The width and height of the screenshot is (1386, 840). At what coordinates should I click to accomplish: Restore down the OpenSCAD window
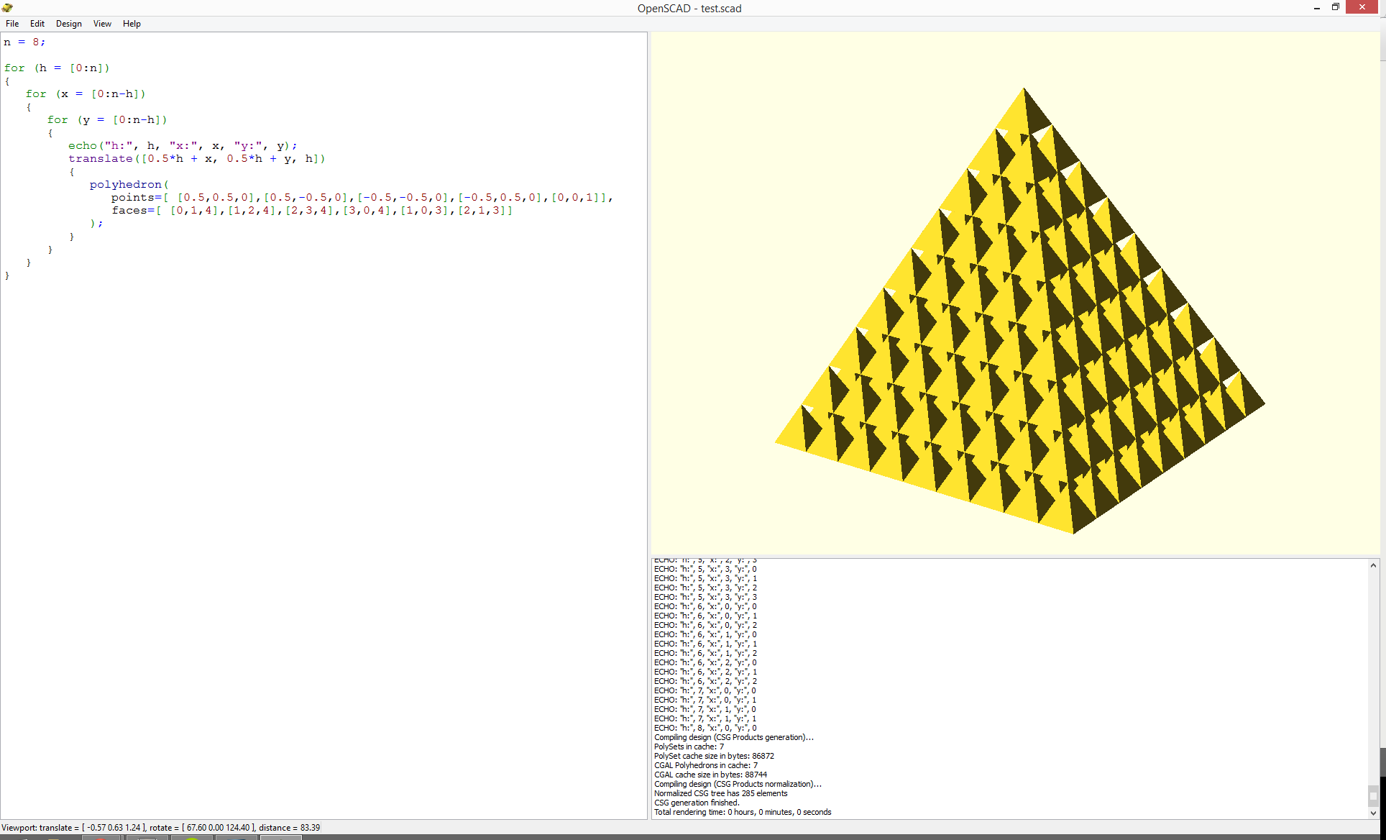click(1336, 7)
